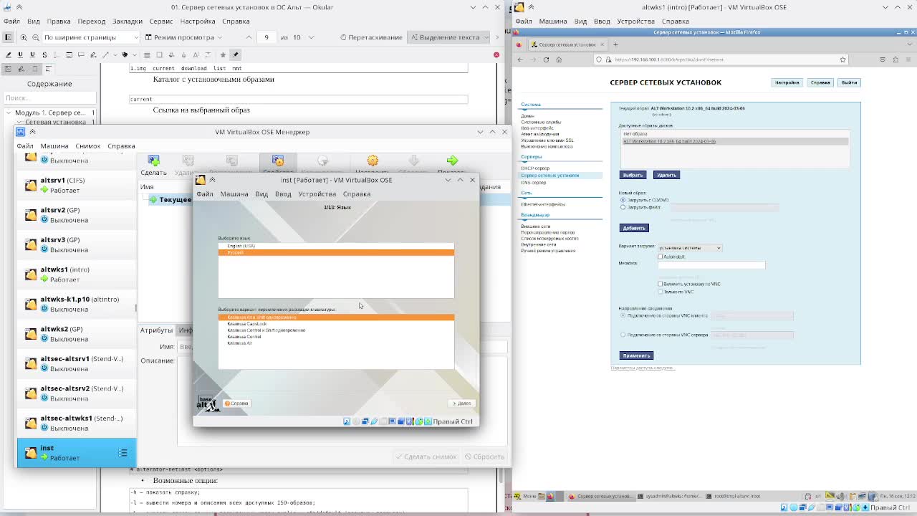Viewport: 917px width, 516px height.
Task: Enable Только по VNC checkbox
Action: click(x=661, y=292)
